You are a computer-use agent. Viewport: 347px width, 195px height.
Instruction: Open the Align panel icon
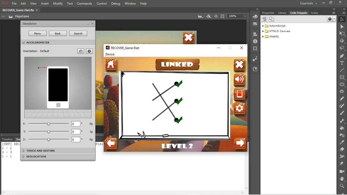tap(255, 34)
